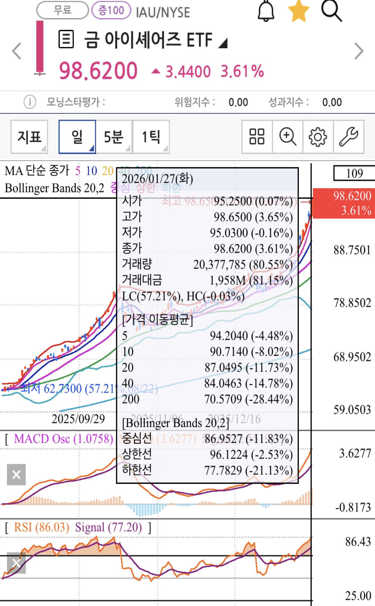Open the chart grid layout icon
375x606 pixels.
point(257,137)
